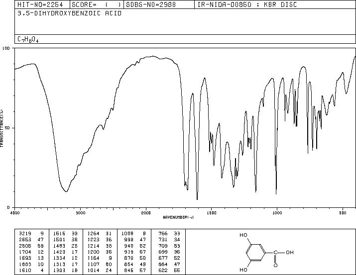Click the 2653 peak entry in table
The width and height of the screenshot is (356, 275).
31,239
